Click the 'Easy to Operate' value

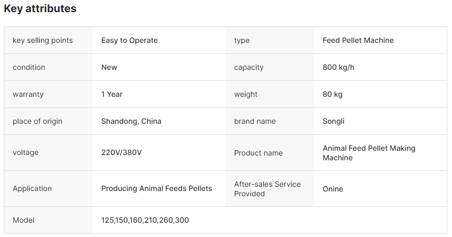(x=130, y=40)
